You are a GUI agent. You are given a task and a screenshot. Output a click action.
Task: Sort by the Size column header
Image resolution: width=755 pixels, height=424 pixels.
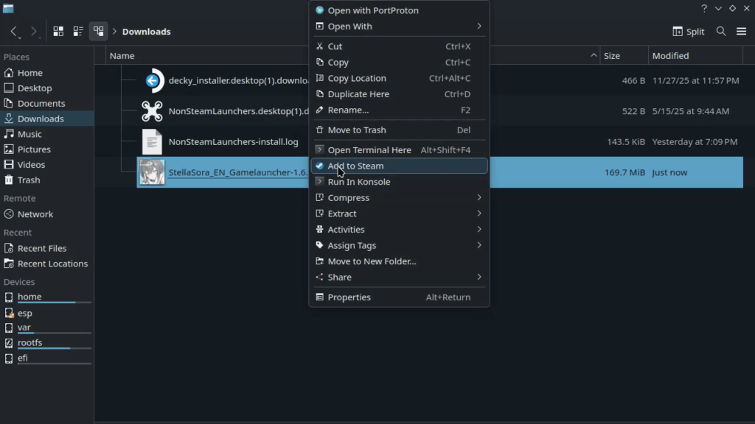(x=612, y=56)
